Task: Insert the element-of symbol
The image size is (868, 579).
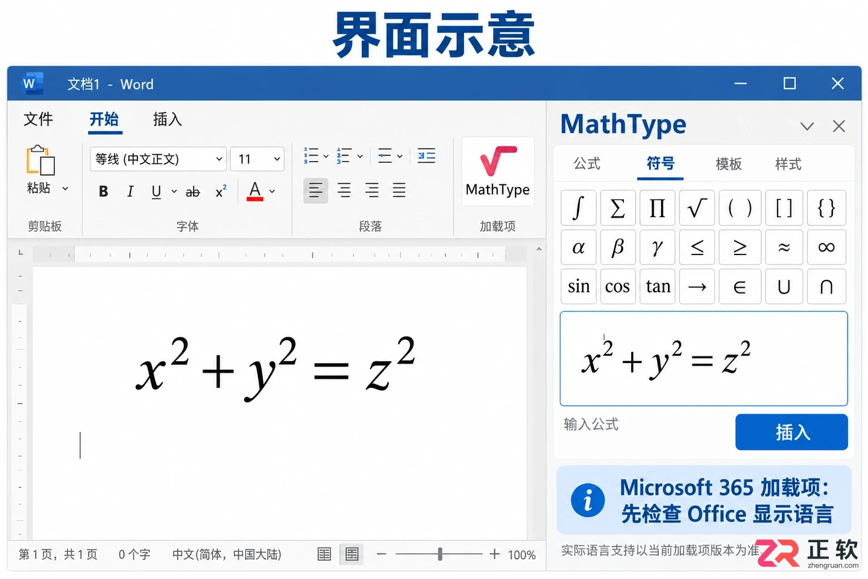Action: [740, 286]
